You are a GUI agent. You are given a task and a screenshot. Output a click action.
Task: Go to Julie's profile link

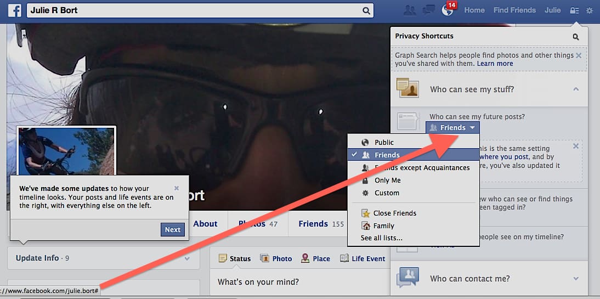click(x=552, y=10)
